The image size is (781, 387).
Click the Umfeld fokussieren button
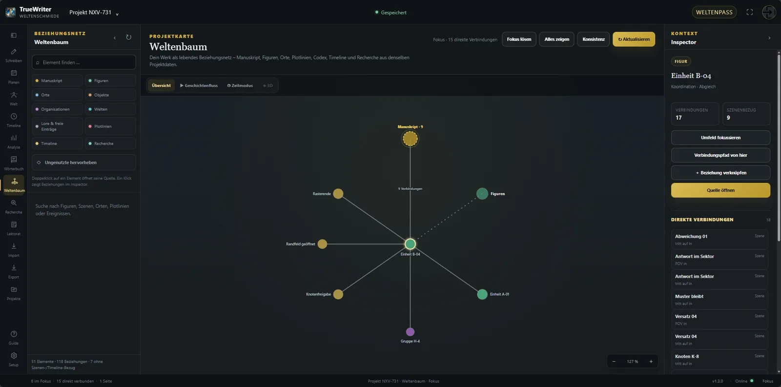(720, 138)
